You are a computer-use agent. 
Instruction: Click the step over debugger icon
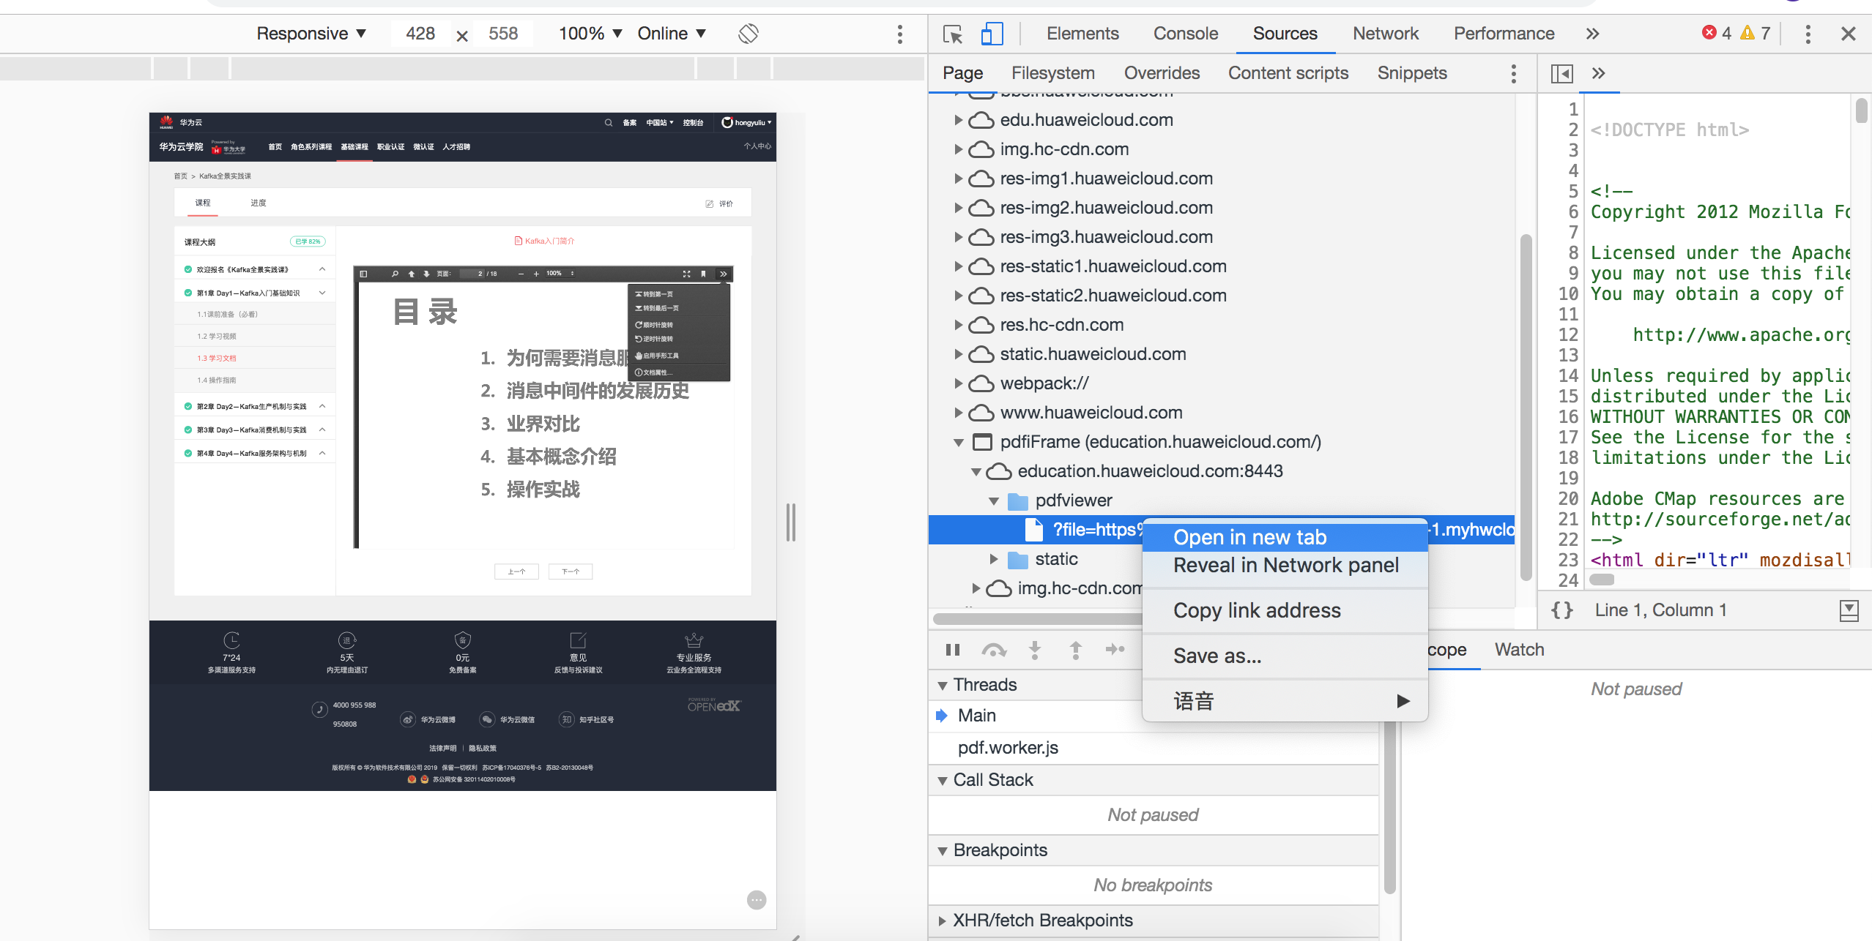click(993, 650)
